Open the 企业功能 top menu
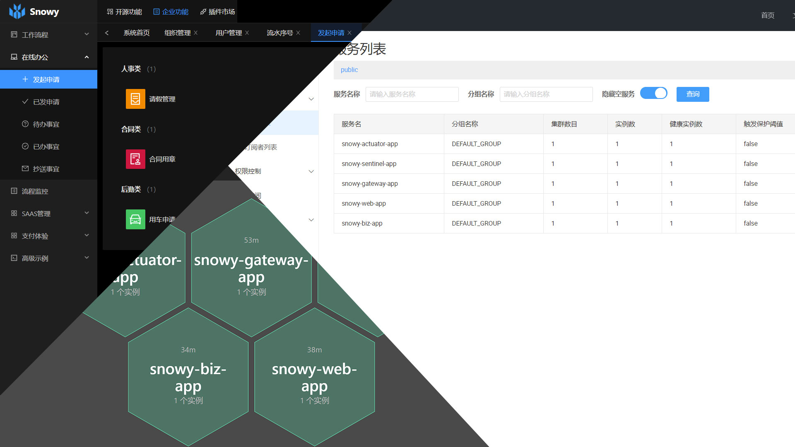 (x=171, y=12)
